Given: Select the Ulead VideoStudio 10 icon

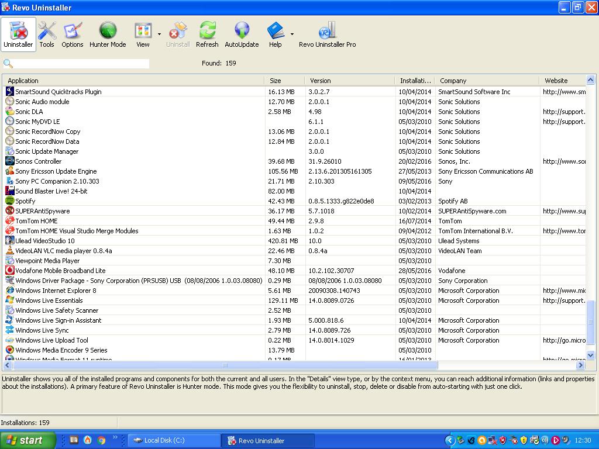Looking at the screenshot, I should [x=9, y=240].
